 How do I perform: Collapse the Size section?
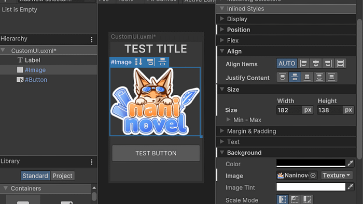point(222,89)
